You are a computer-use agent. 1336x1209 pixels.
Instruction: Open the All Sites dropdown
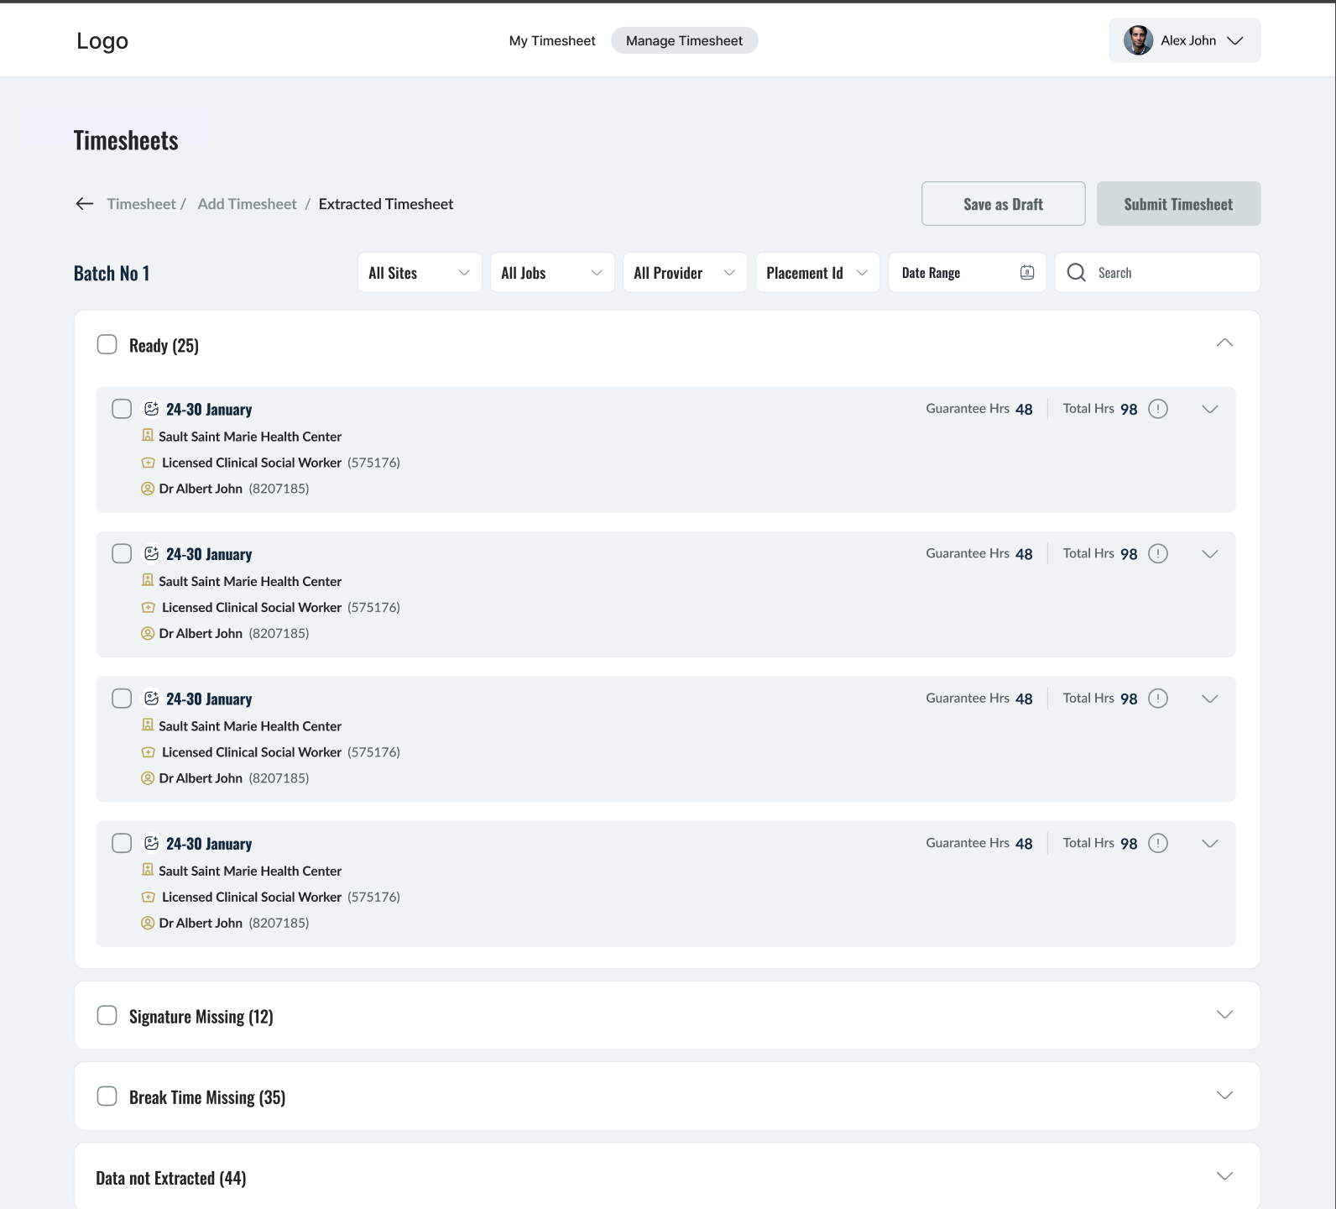pyautogui.click(x=420, y=273)
